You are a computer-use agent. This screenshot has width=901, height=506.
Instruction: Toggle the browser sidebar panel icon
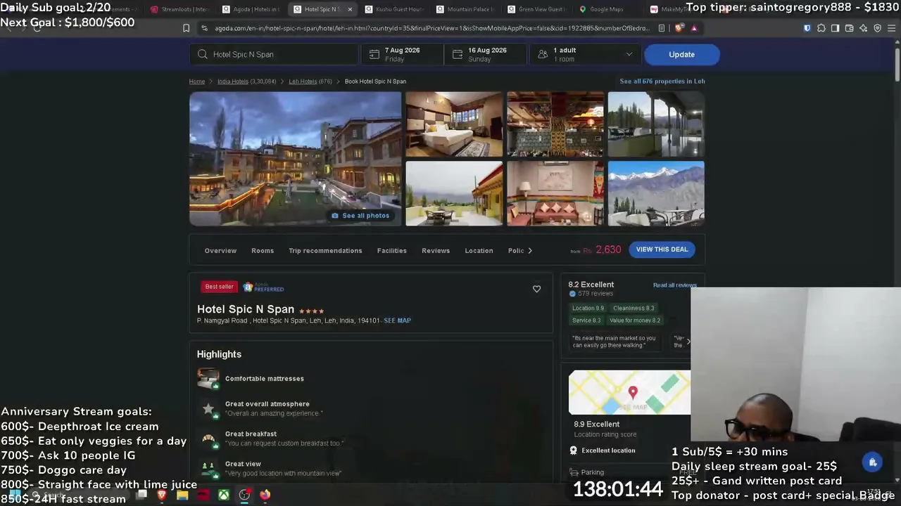tap(835, 28)
